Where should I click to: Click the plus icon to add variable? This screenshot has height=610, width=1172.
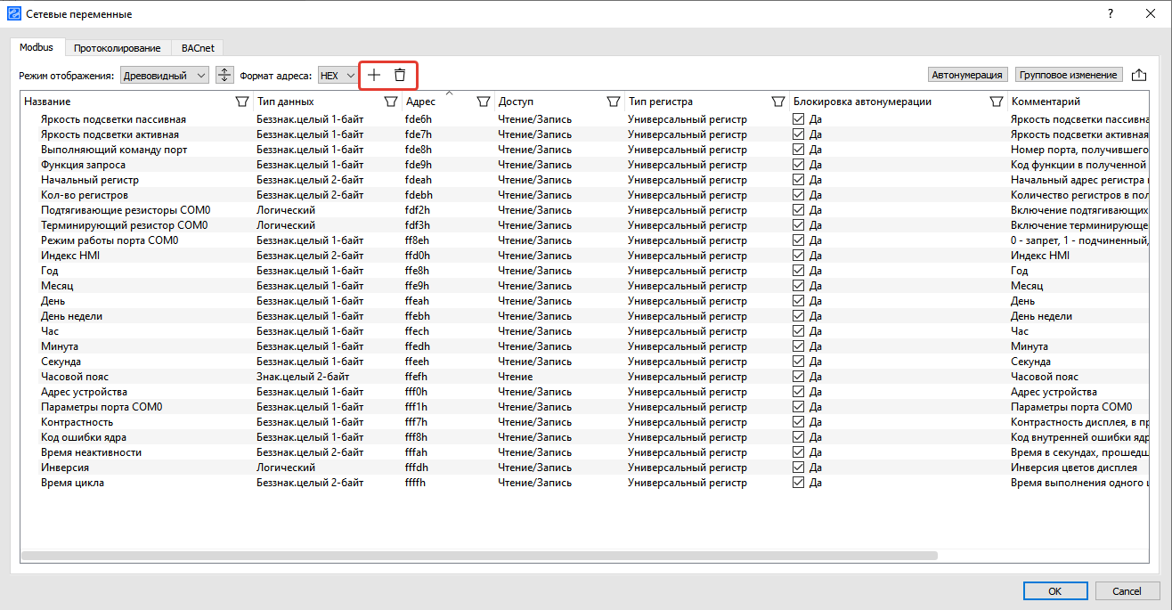pos(374,76)
